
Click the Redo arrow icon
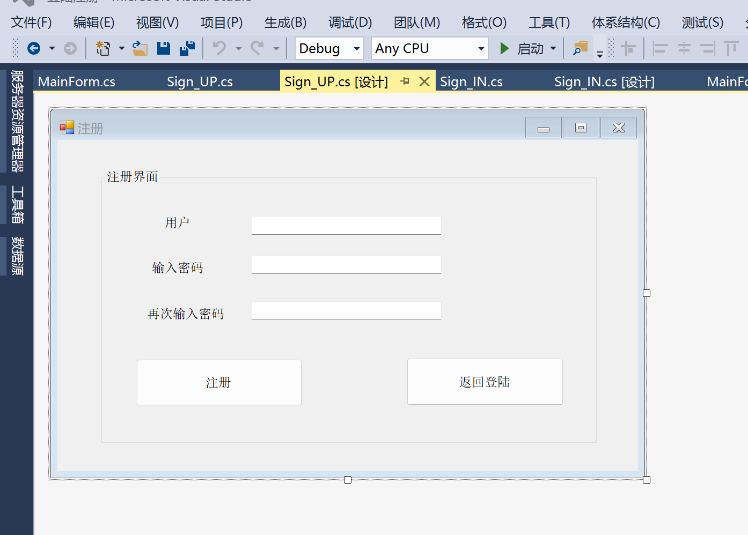(257, 48)
